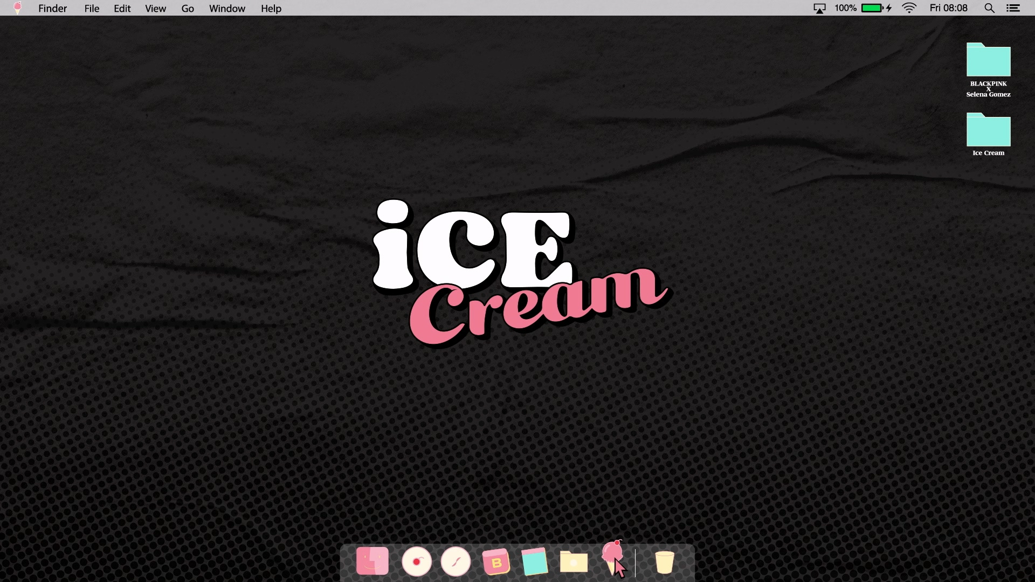Screen dimensions: 1035x582
Task: Click the 100% battery percentage text
Action: tap(845, 8)
